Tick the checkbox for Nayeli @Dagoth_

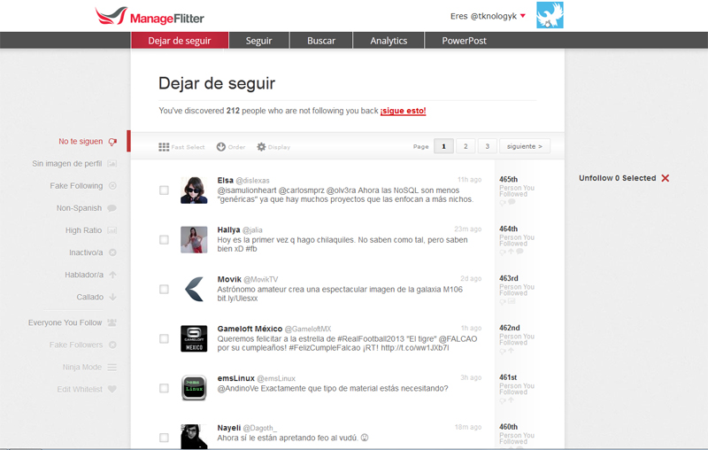[164, 438]
